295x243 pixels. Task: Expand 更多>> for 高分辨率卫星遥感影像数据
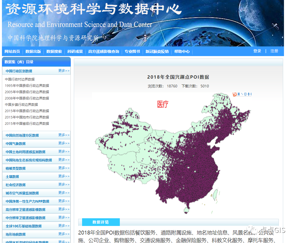[64, 209]
